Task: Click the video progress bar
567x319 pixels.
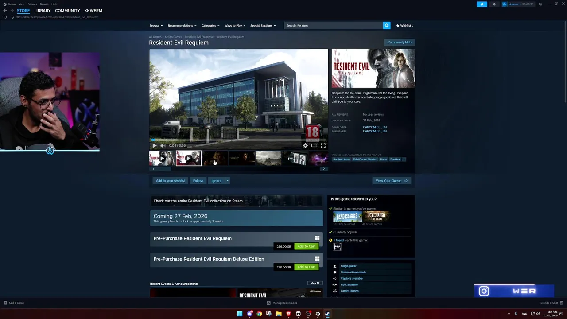Action: coord(238,140)
